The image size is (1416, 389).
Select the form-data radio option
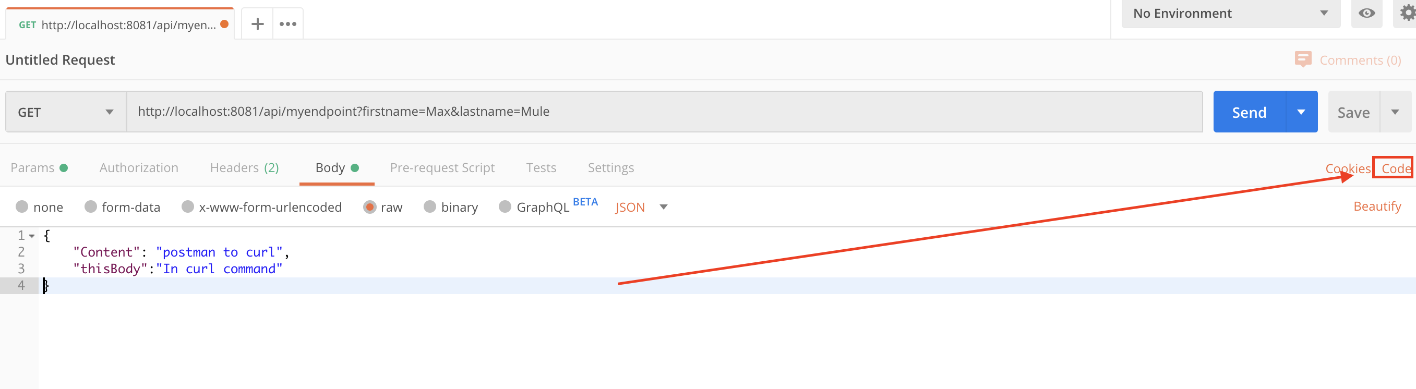click(x=91, y=206)
